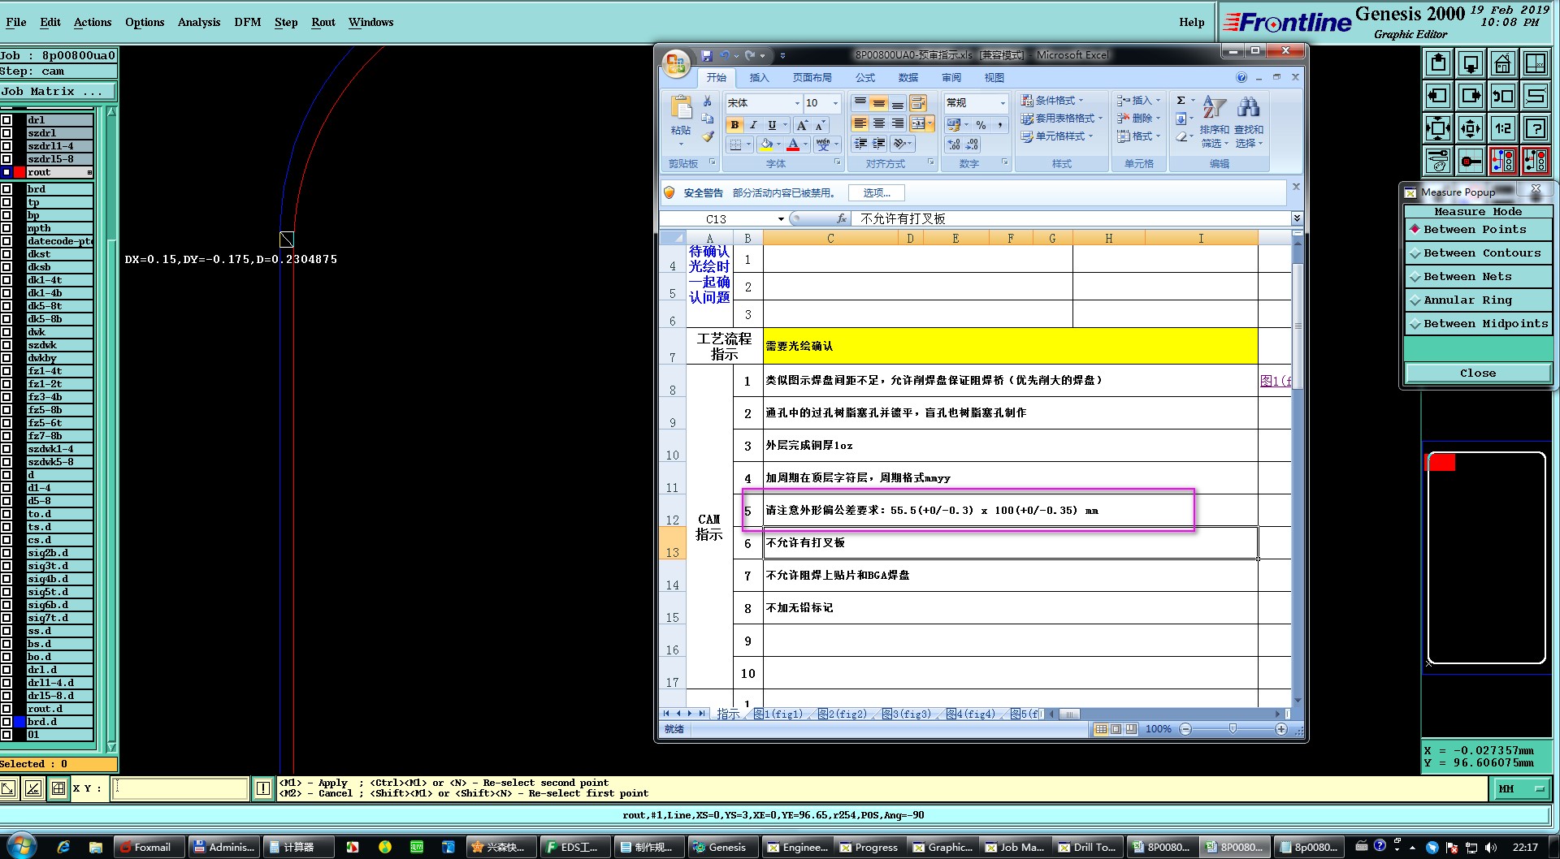Switch to the 插入 ribbon tab in Excel

pyautogui.click(x=759, y=78)
